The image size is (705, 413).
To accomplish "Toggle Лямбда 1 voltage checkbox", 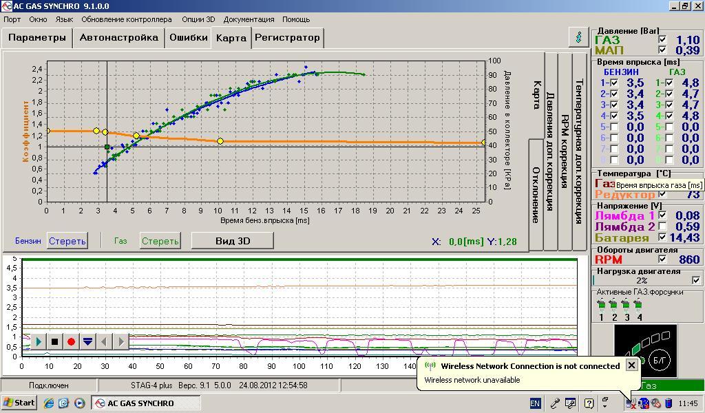I will click(x=662, y=215).
